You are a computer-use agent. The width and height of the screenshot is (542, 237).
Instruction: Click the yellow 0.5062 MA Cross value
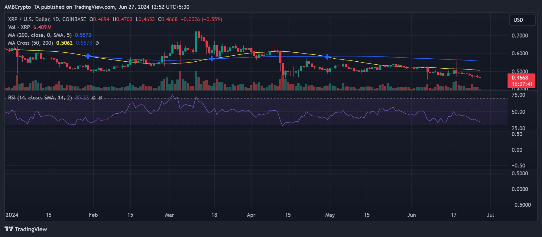(64, 43)
